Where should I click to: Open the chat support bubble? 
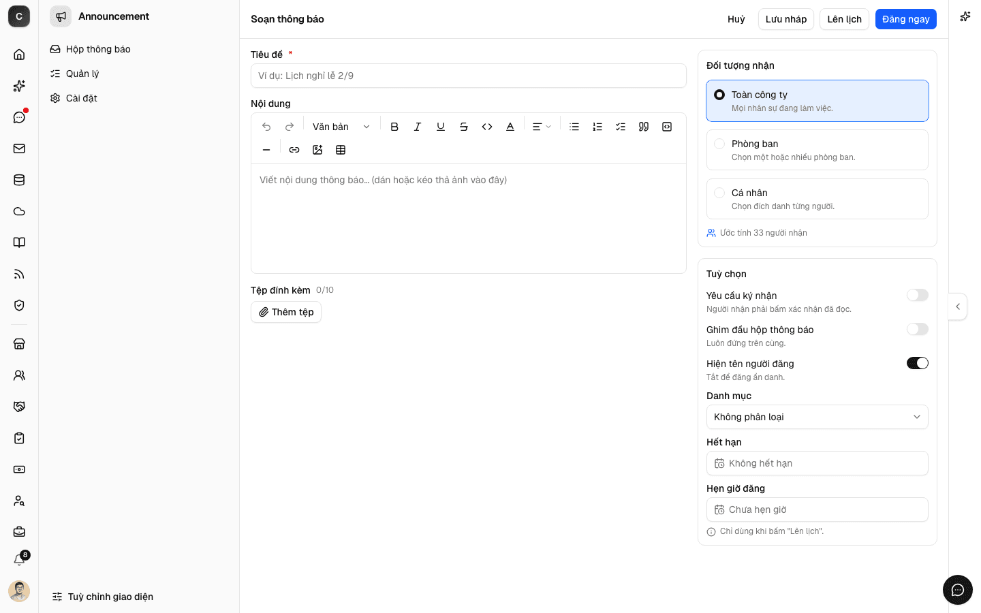click(x=958, y=590)
